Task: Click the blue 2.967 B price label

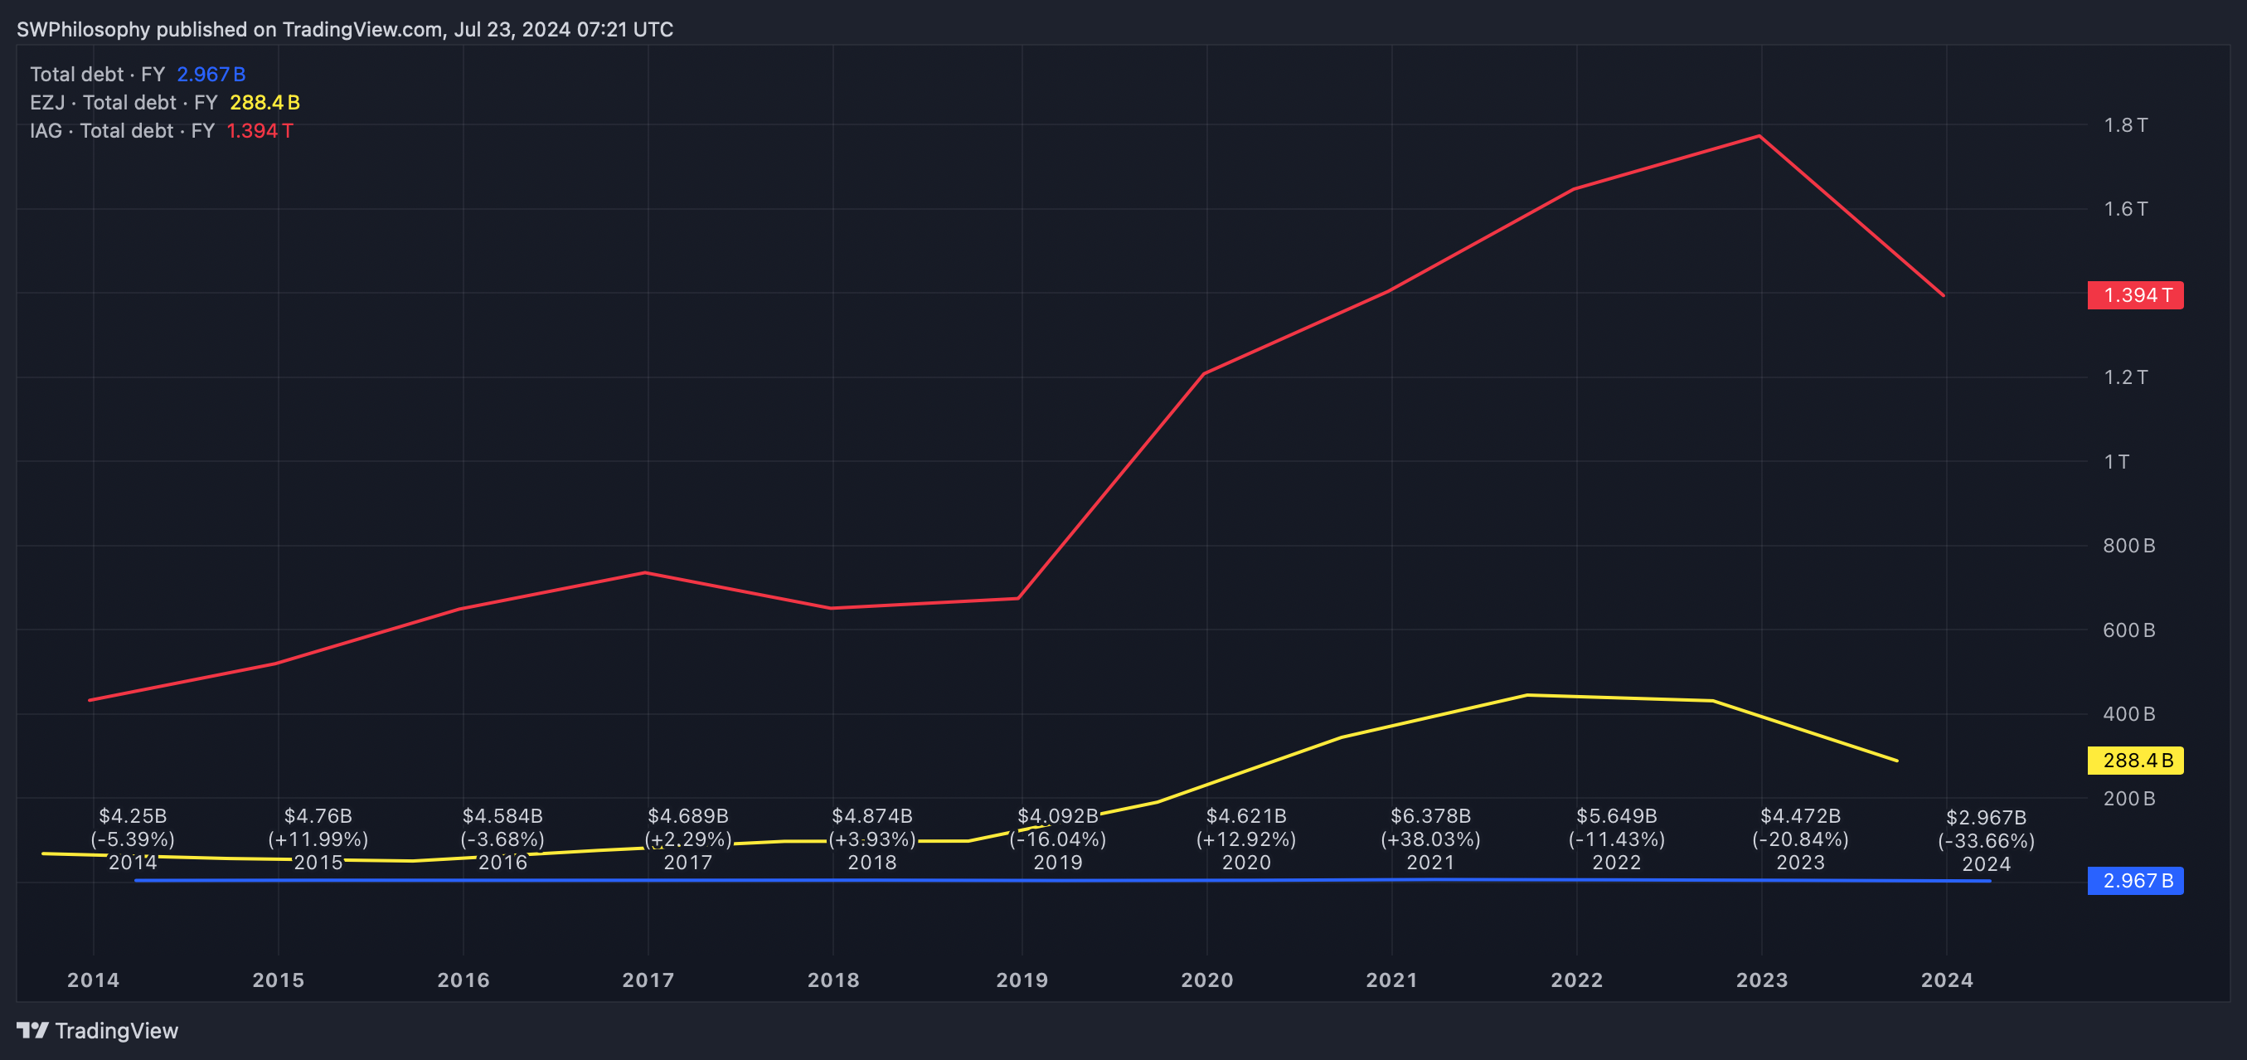Action: (2134, 880)
